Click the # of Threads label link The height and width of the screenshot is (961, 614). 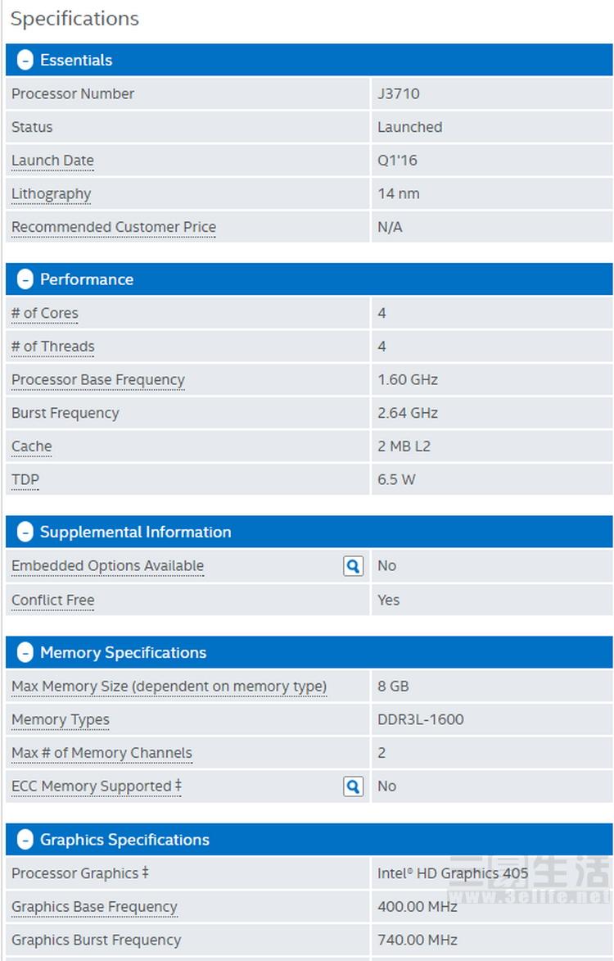point(53,347)
